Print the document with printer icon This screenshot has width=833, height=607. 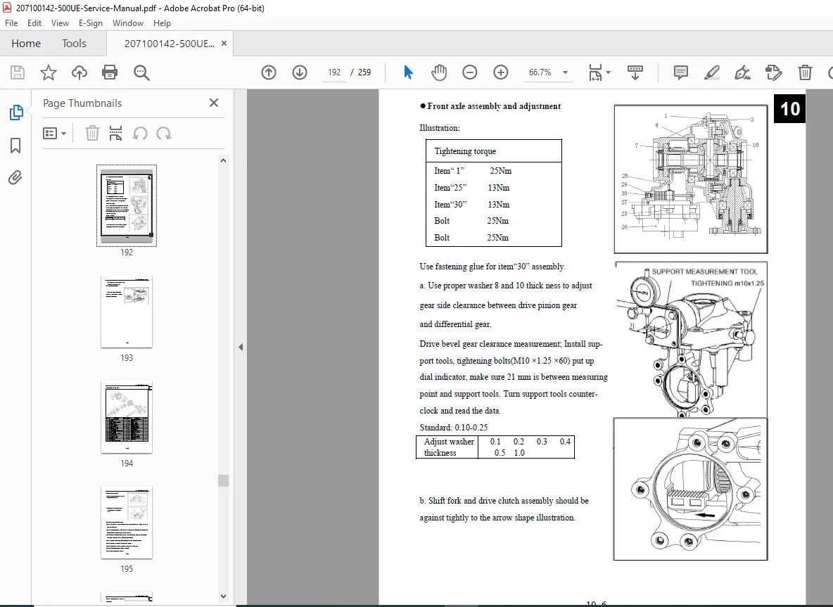coord(110,72)
